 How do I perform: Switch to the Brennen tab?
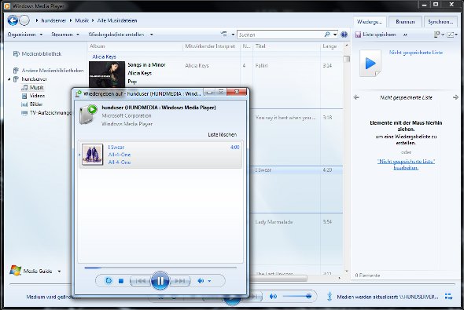click(405, 22)
